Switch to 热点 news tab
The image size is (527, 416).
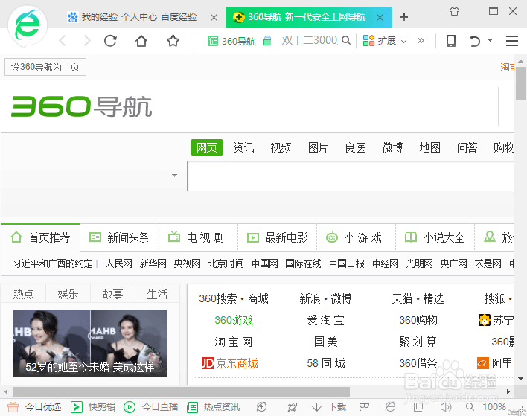[24, 294]
